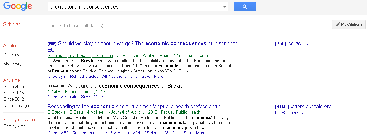Expand More options for first result
Screen dimensions: 367x135
point(159,76)
